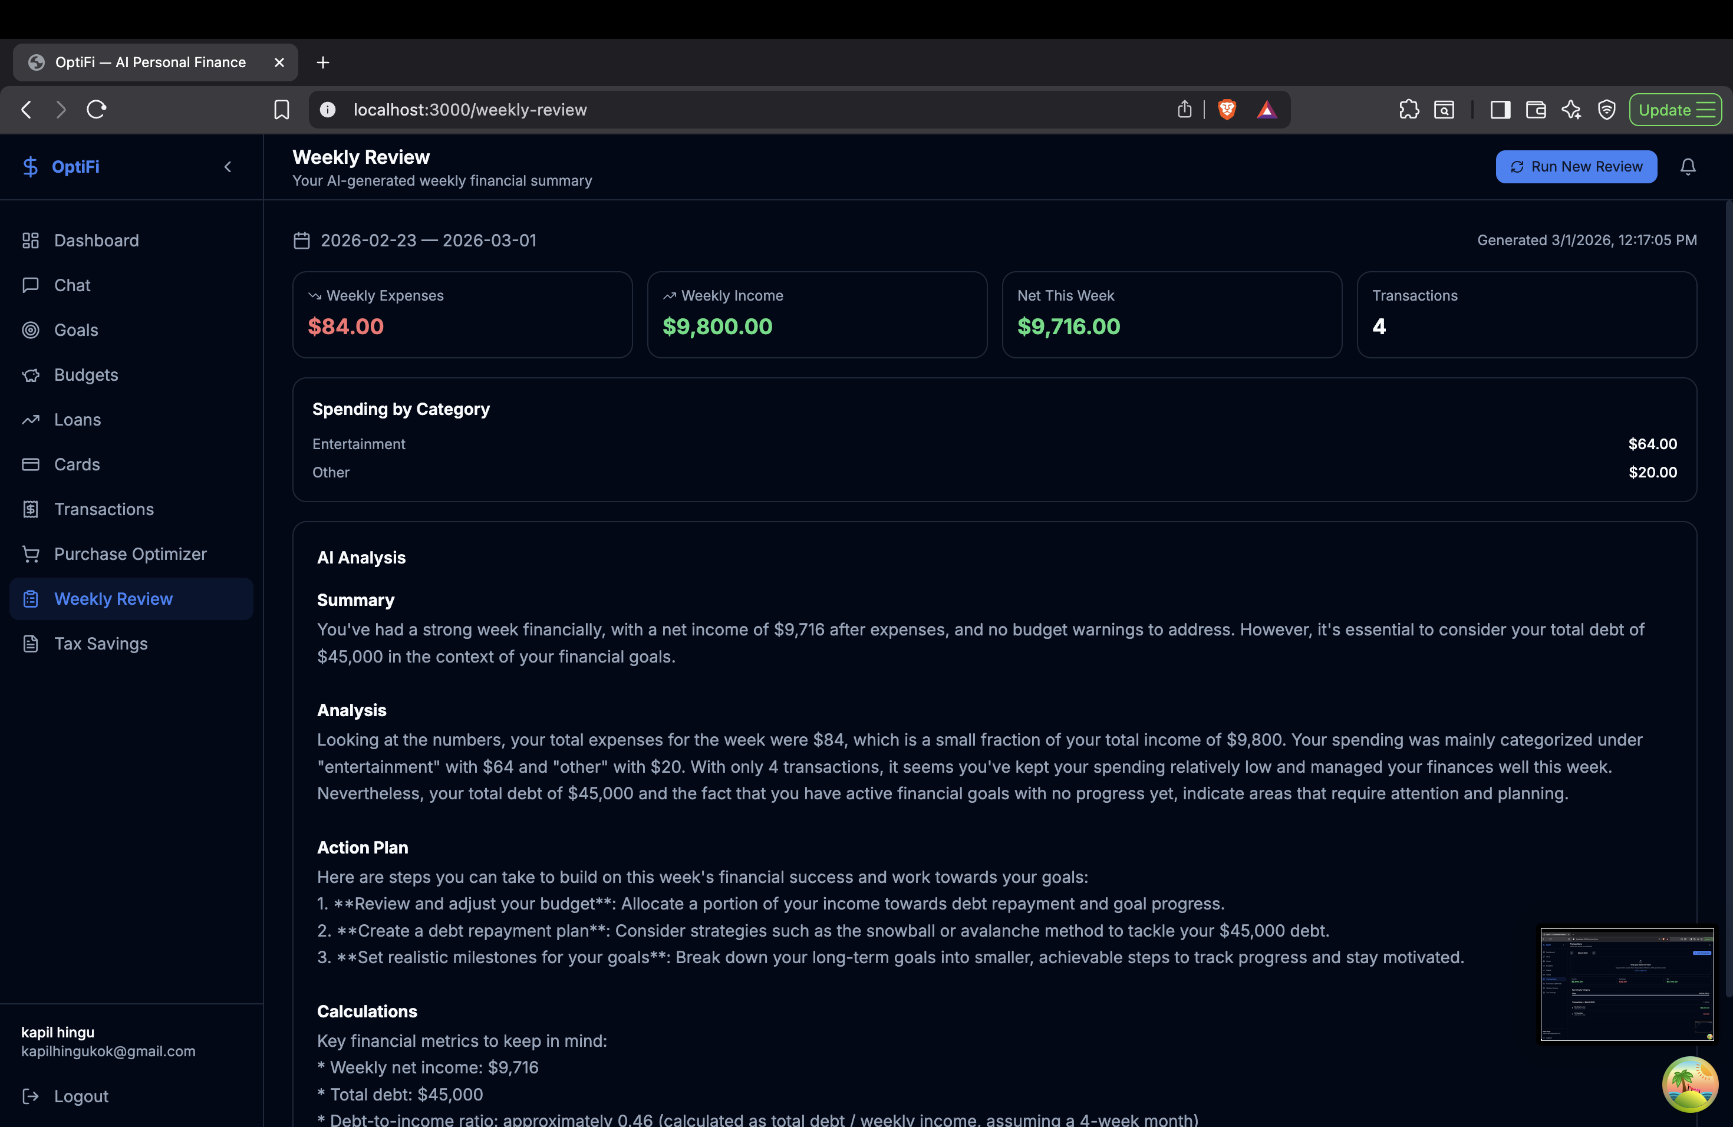Open Chat from the sidebar
Viewport: 1733px width, 1127px height.
coord(72,285)
